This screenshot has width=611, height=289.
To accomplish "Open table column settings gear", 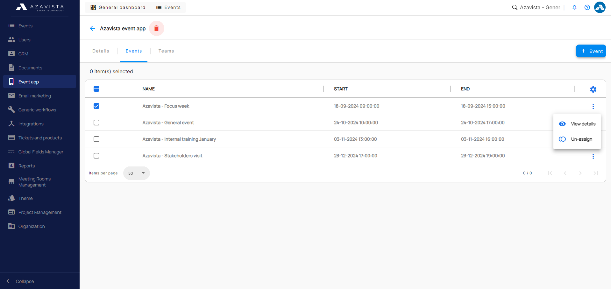I will tap(593, 89).
